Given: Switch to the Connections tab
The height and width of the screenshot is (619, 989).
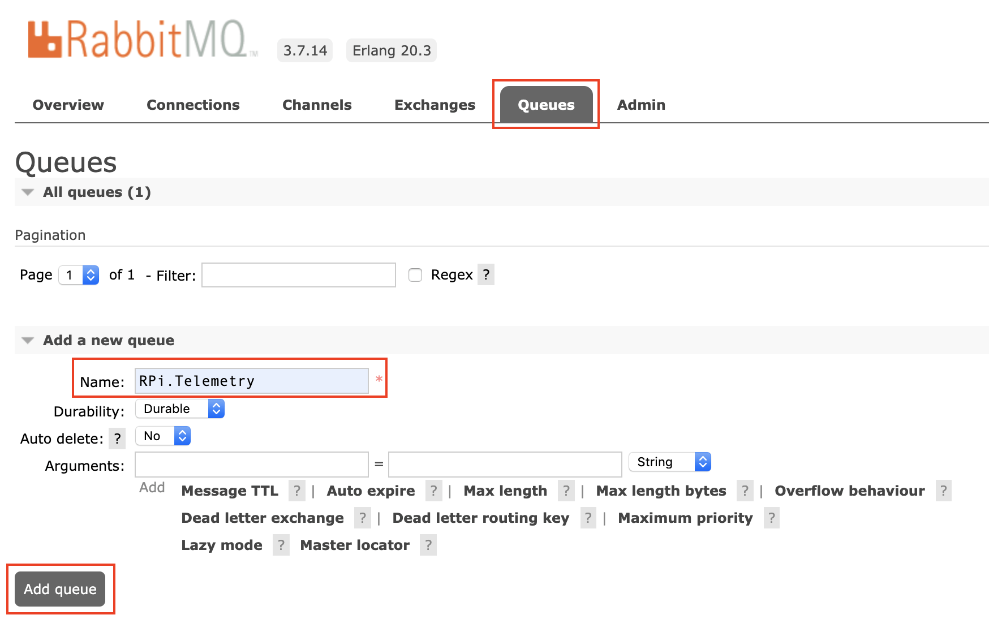Looking at the screenshot, I should click(x=193, y=105).
